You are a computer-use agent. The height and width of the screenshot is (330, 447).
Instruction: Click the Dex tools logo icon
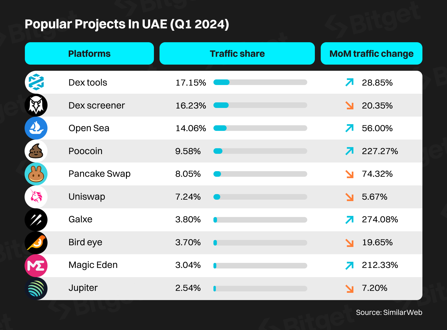(36, 82)
